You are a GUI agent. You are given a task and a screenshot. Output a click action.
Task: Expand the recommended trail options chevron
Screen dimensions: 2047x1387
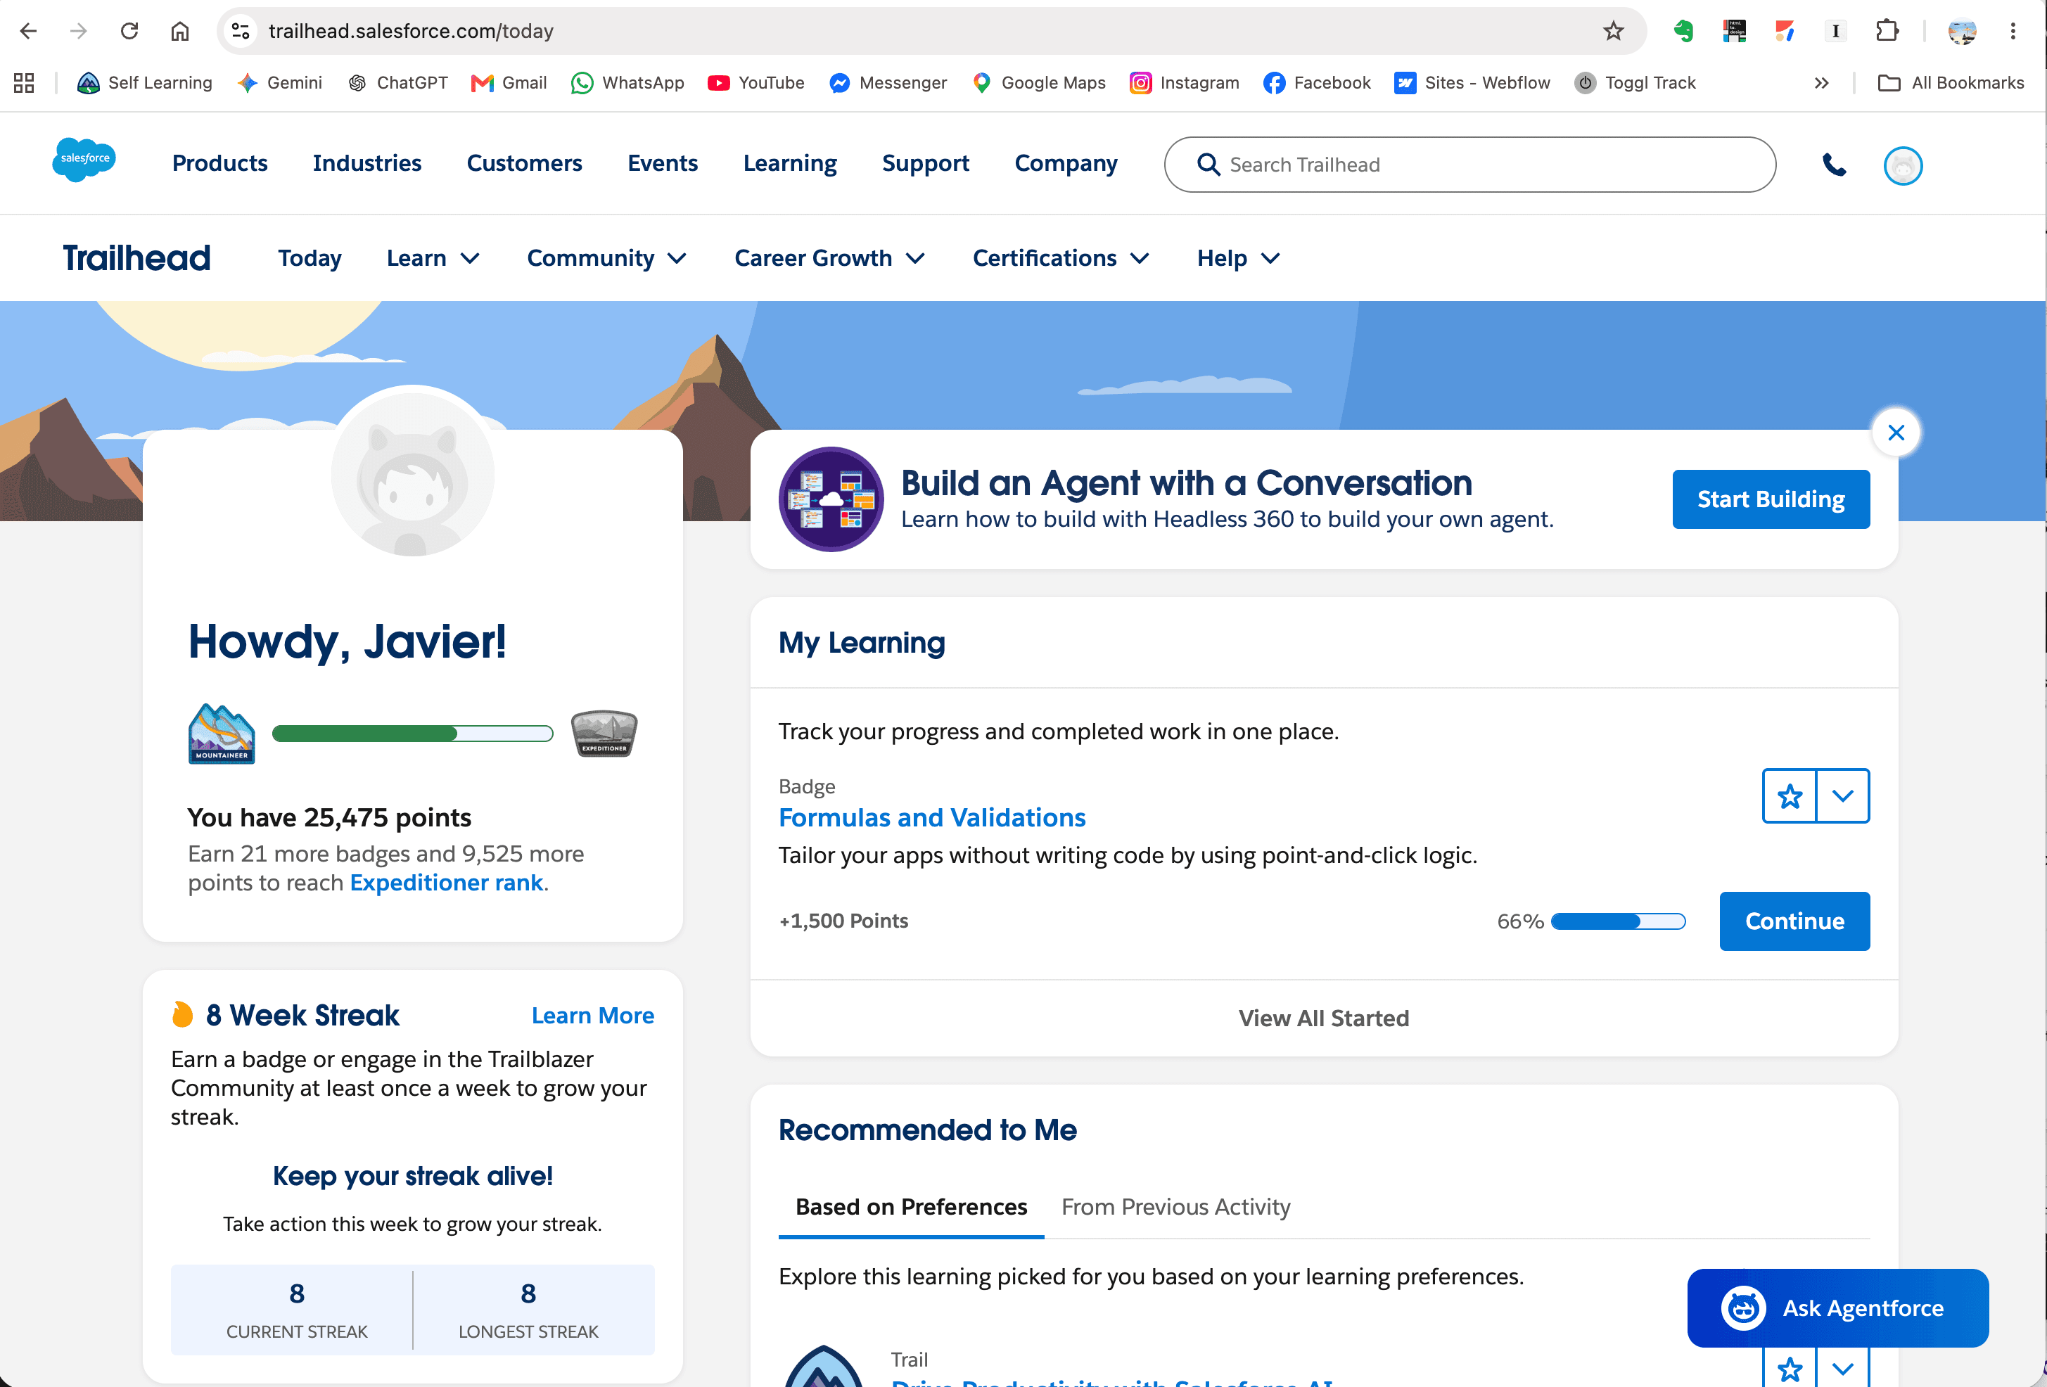coord(1843,1369)
